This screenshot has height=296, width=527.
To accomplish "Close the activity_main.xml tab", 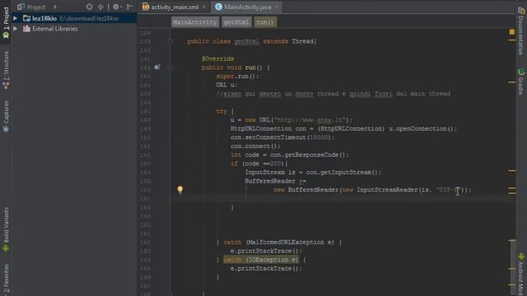I will pyautogui.click(x=204, y=7).
